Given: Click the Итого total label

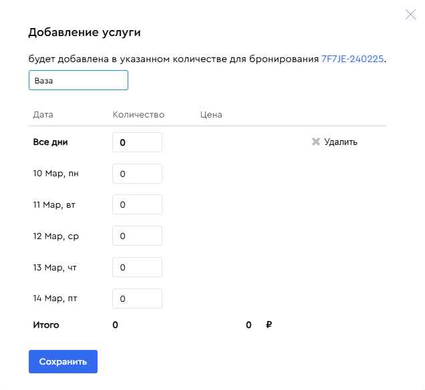Looking at the screenshot, I should [46, 325].
